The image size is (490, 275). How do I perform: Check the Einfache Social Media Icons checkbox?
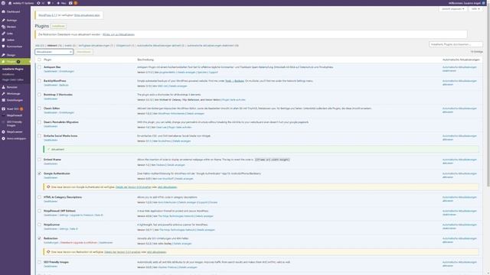tap(39, 136)
